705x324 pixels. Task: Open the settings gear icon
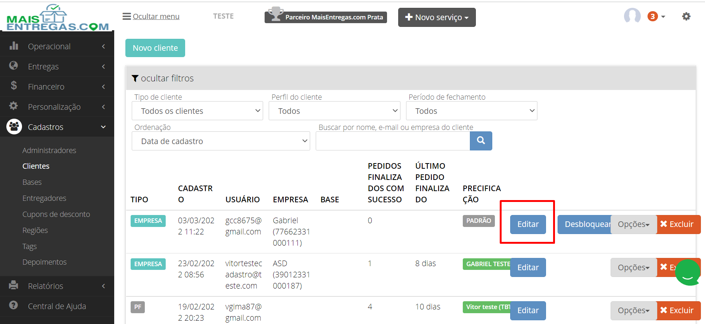pyautogui.click(x=686, y=16)
